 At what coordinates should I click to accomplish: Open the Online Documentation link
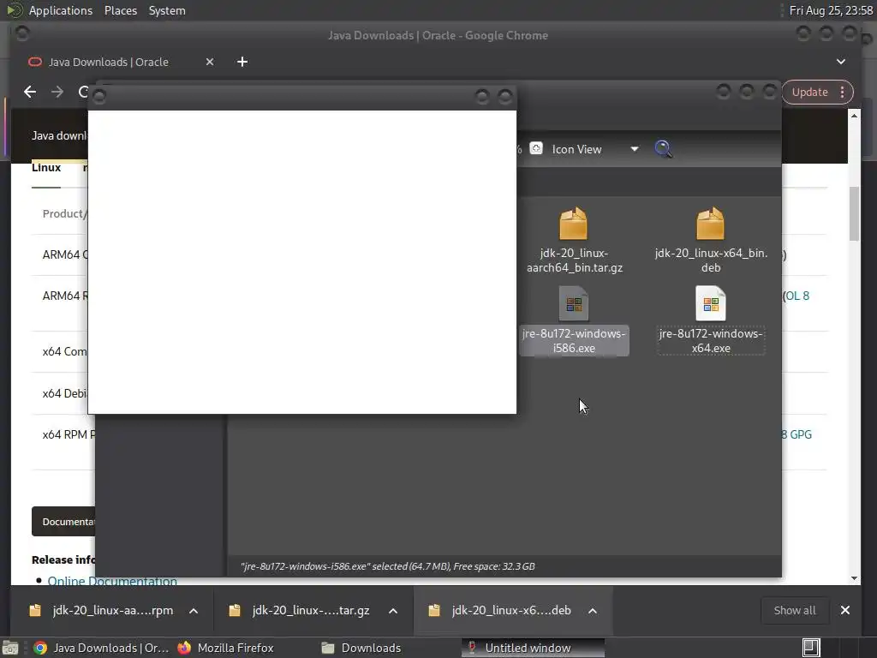click(x=112, y=581)
